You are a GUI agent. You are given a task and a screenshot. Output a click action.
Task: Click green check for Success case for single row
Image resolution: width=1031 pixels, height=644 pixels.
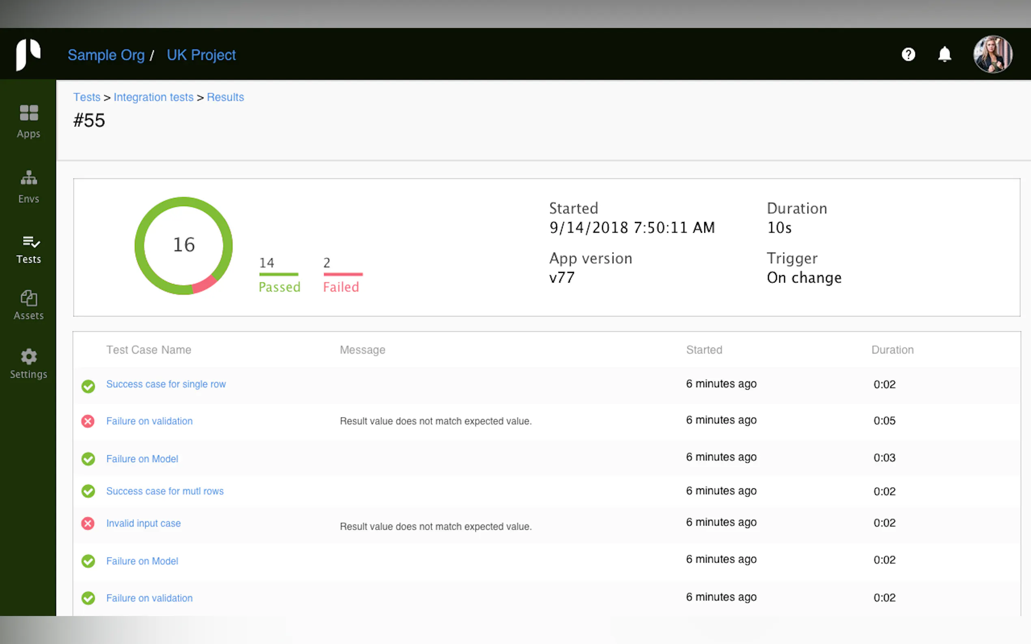88,386
